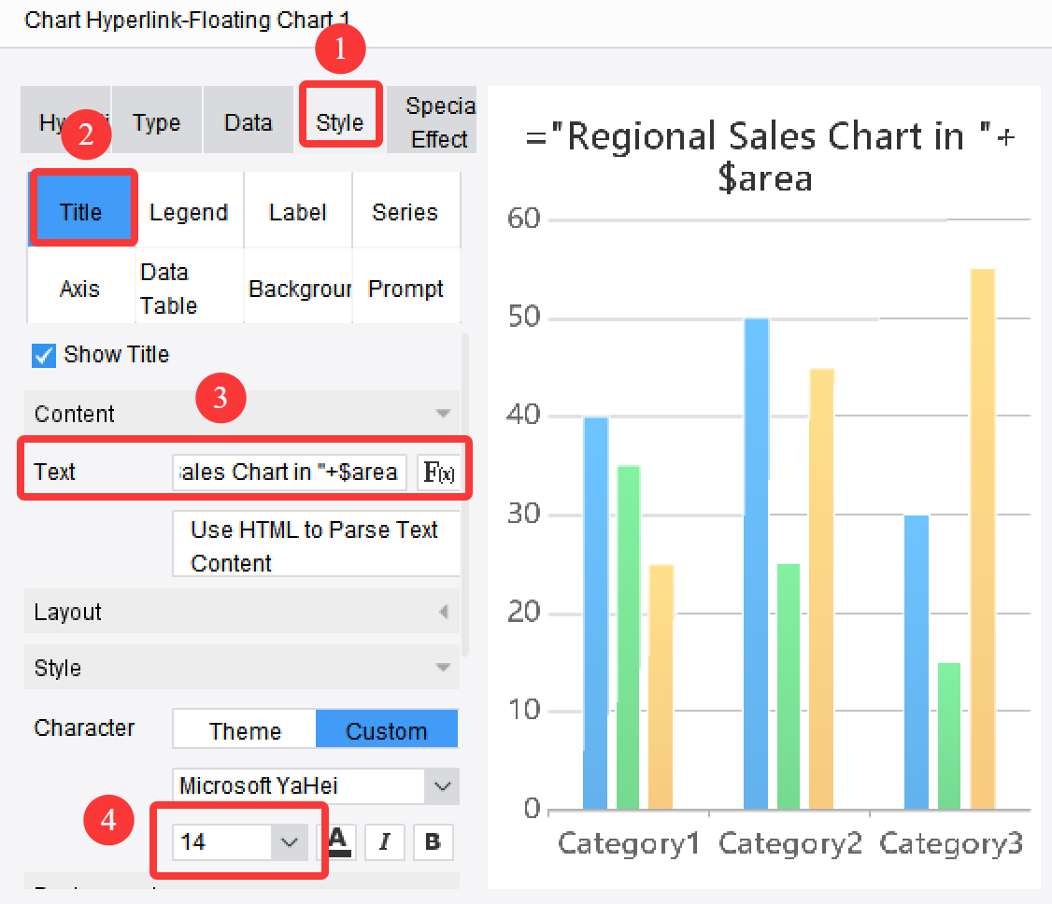Switch to the Data tab
This screenshot has width=1052, height=904.
tap(249, 122)
